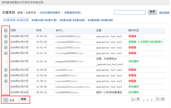Filter by 已成功接收的邮件 link

50,13
